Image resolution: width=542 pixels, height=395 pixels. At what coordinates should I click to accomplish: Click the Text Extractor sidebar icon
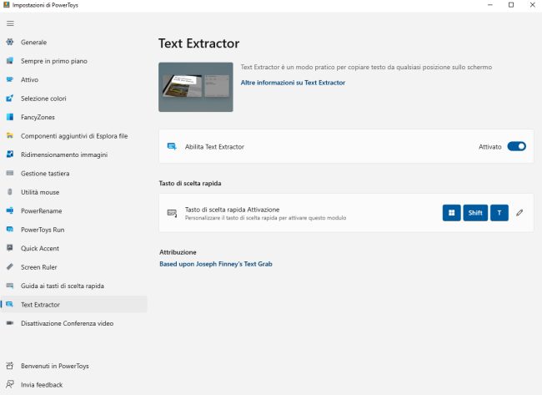pos(10,304)
